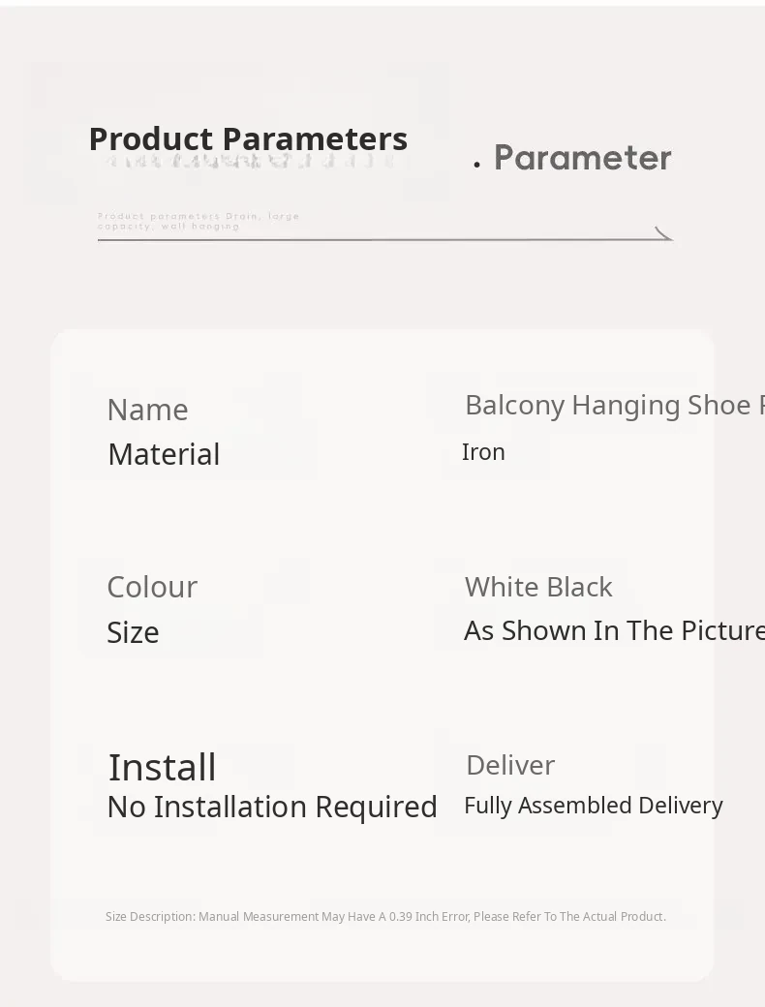Viewport: 765px width, 1007px height.
Task: Click the "Product Parameters" bold heading
Action: pos(248,139)
